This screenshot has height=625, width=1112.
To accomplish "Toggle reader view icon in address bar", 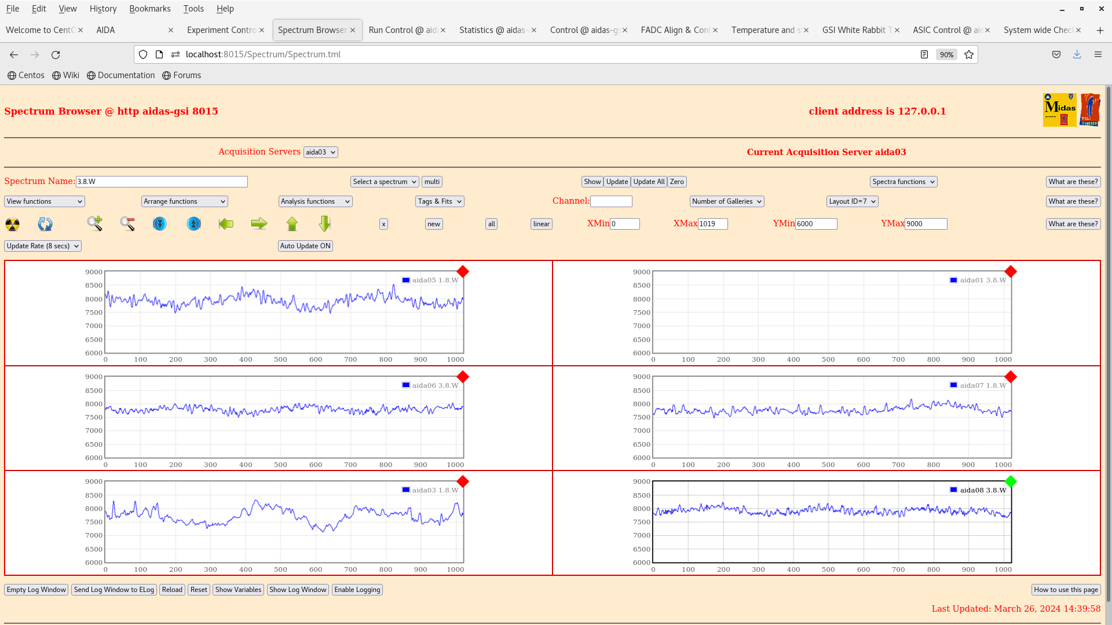I will pyautogui.click(x=924, y=54).
